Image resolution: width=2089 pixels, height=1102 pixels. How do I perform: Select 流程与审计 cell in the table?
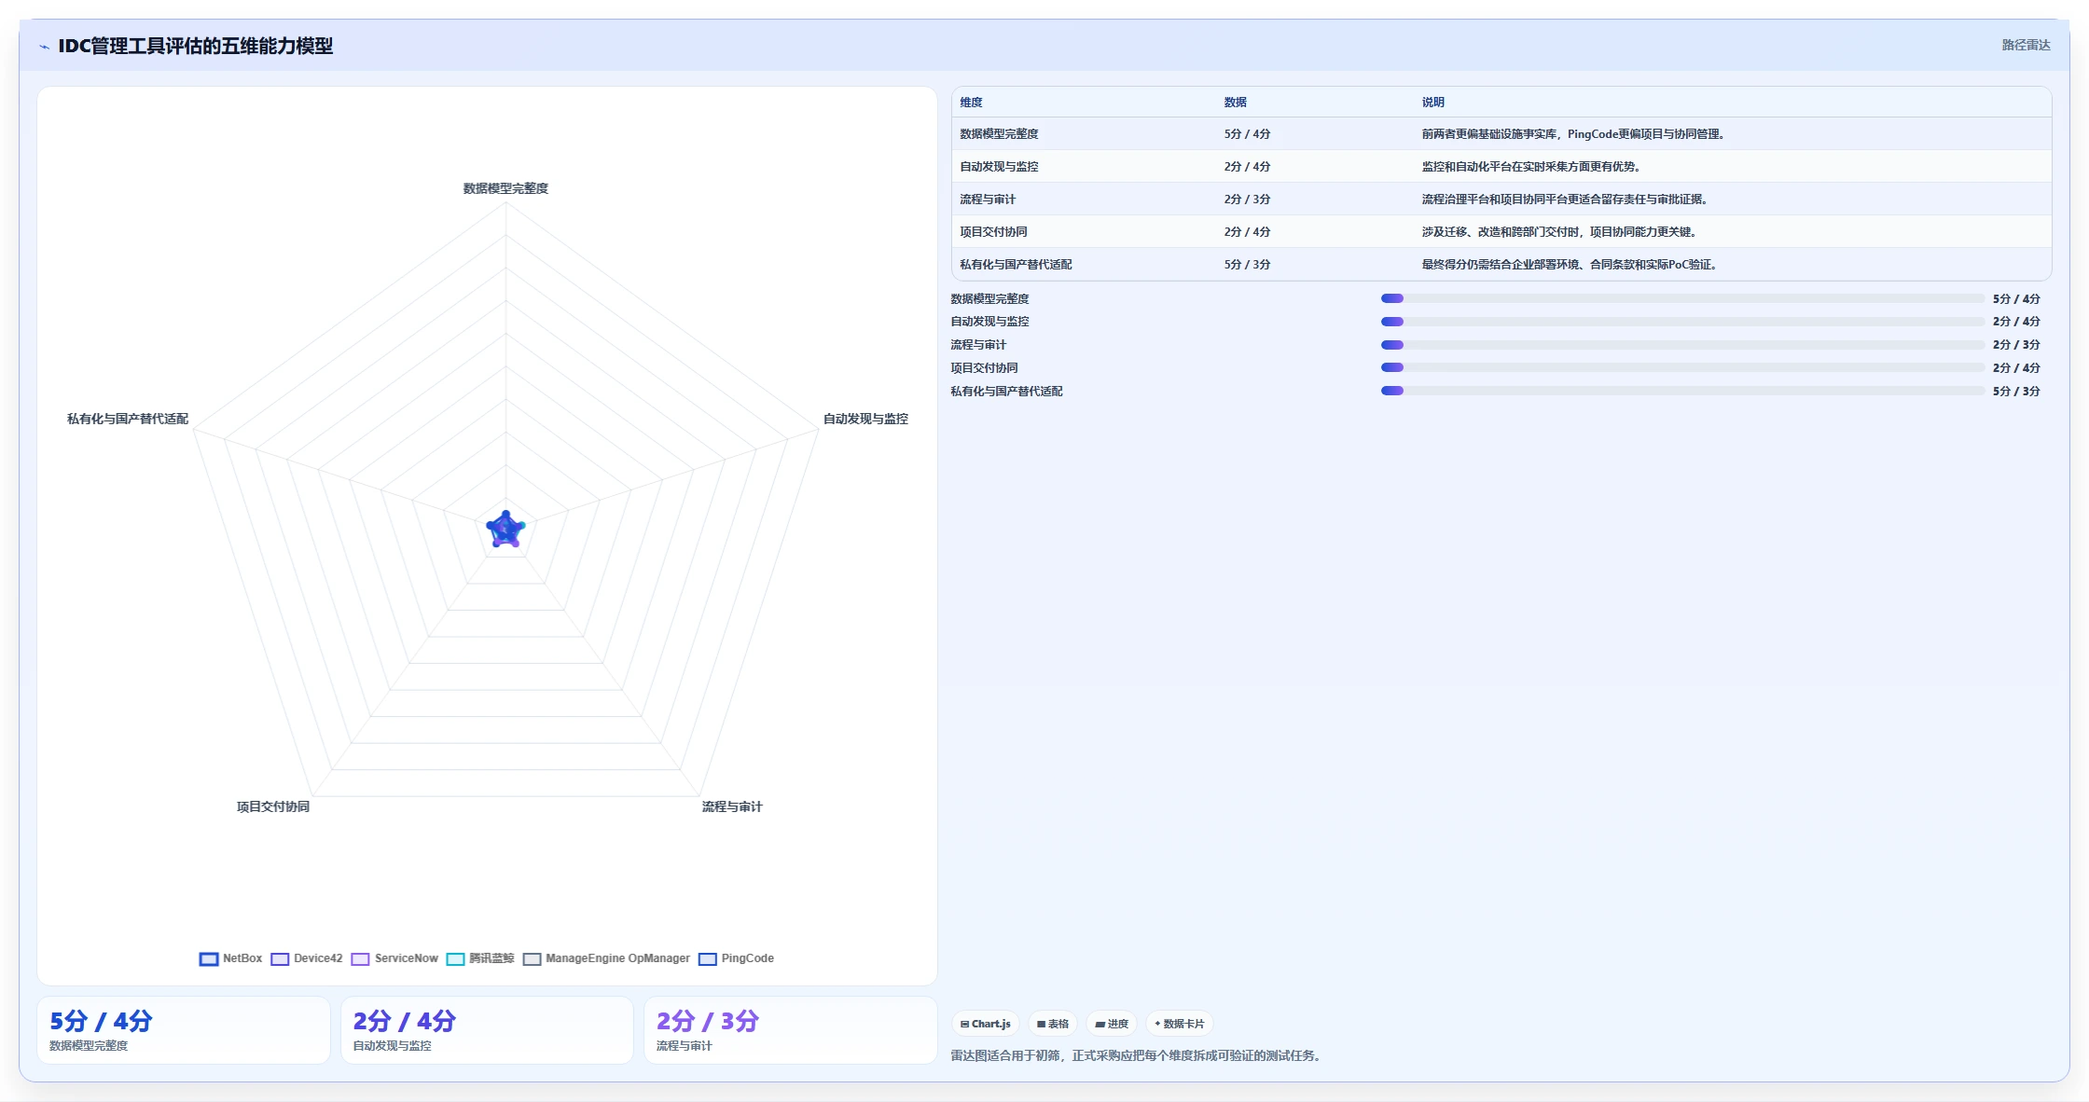988,200
